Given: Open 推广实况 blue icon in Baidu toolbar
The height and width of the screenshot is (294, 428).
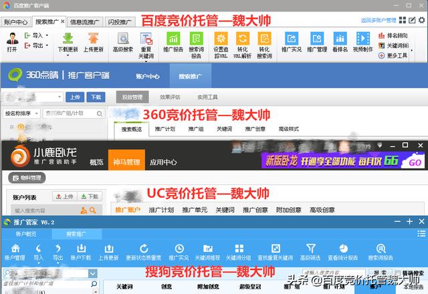Looking at the screenshot, I should tap(292, 39).
